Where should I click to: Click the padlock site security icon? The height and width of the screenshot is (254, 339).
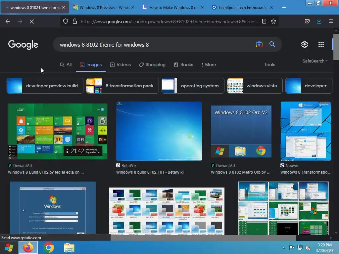[x=75, y=21]
